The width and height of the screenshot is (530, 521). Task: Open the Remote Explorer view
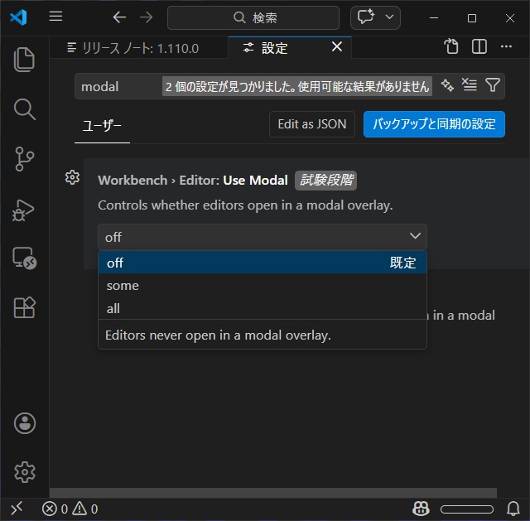[x=25, y=258]
